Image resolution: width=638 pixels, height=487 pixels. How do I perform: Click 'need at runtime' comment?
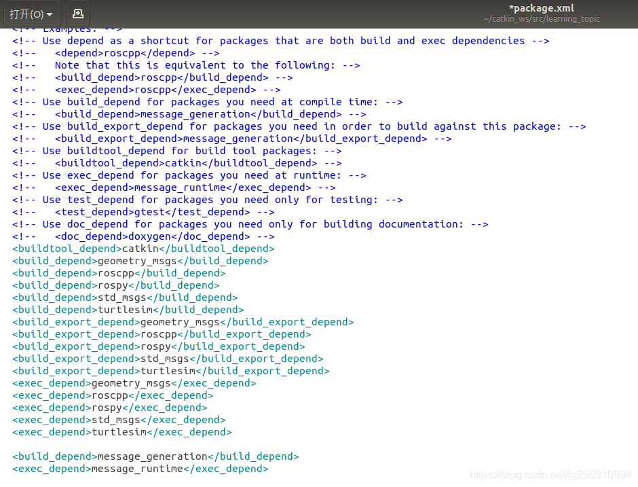(x=189, y=175)
